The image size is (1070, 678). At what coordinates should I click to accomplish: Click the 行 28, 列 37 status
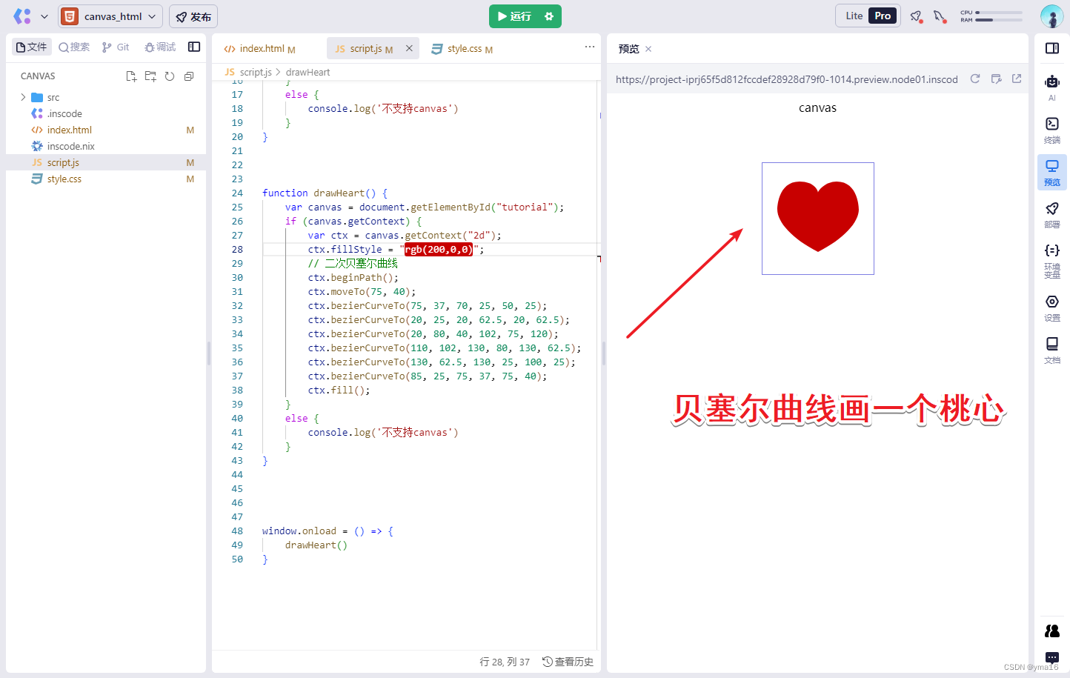point(505,662)
